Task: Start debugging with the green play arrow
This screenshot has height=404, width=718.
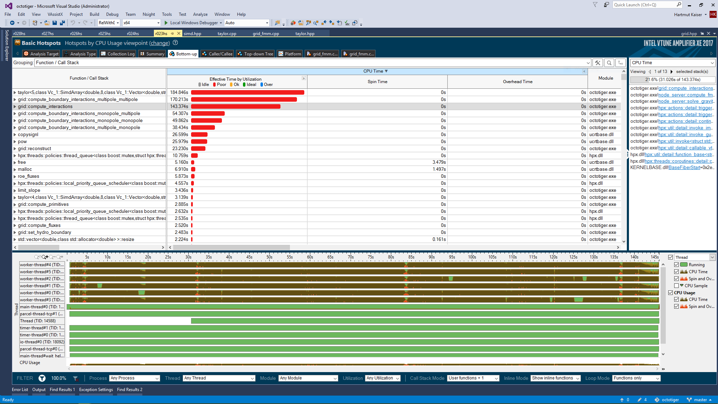Action: pos(166,23)
